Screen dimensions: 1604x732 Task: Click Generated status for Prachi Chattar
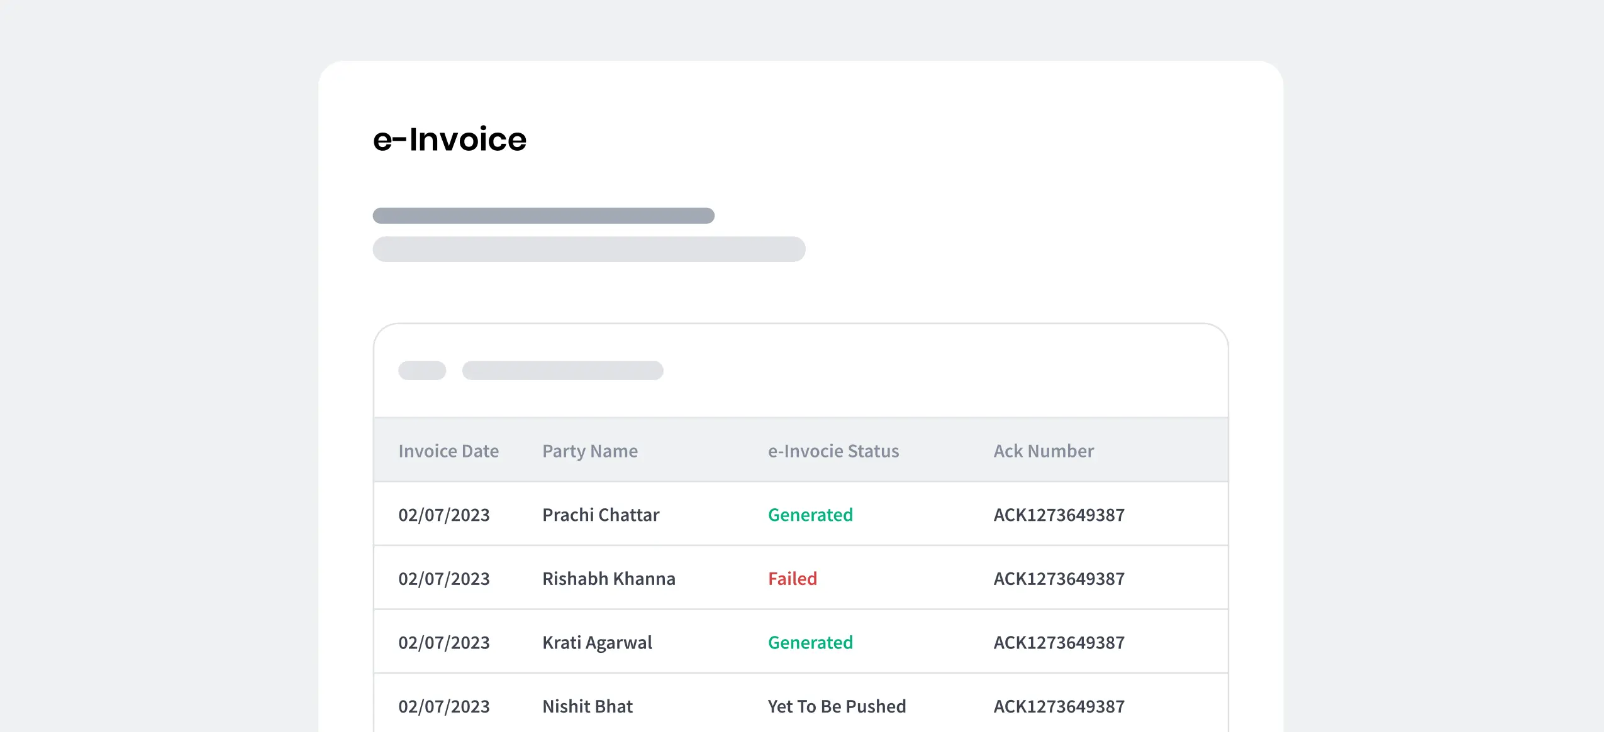click(810, 515)
